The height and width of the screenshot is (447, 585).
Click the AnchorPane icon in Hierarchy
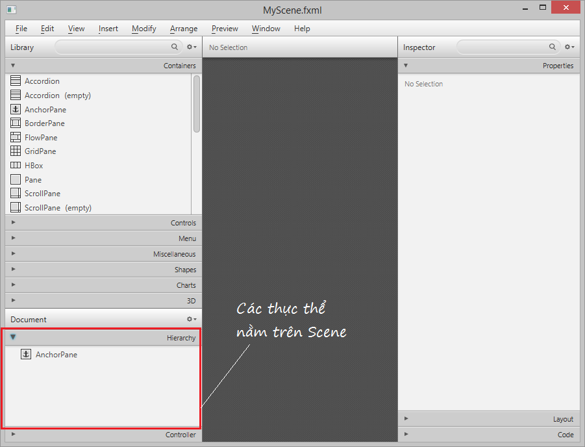tap(26, 354)
